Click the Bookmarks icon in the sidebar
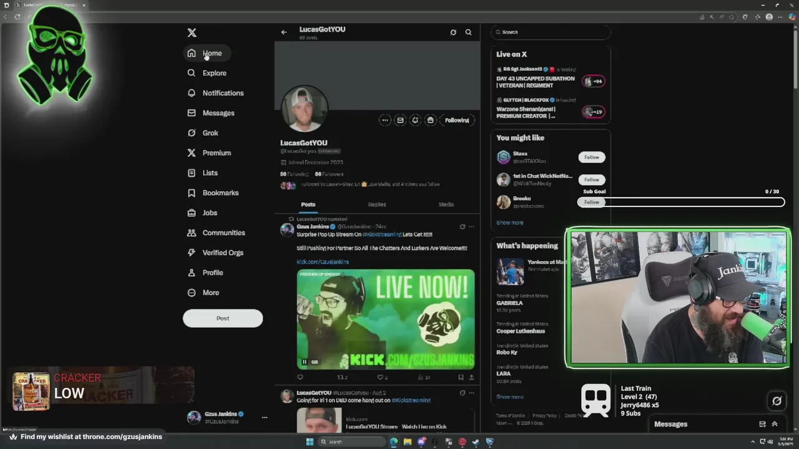This screenshot has height=449, width=799. (x=192, y=193)
